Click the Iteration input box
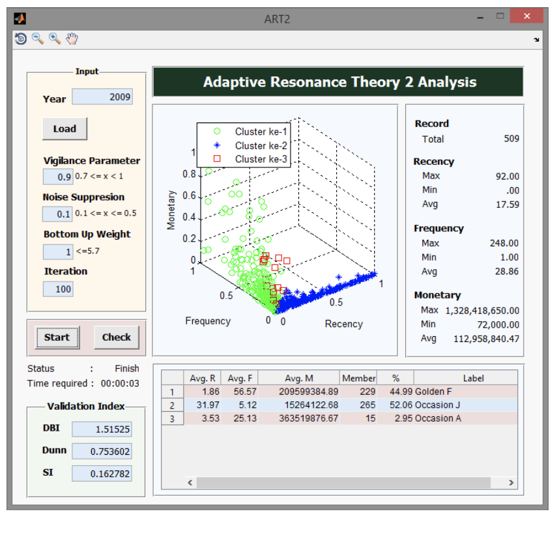Screen dimensions: 559x533 pyautogui.click(x=58, y=289)
